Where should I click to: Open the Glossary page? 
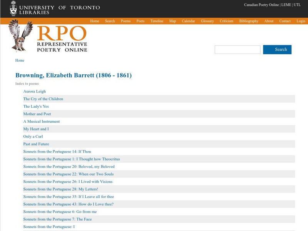pyautogui.click(x=207, y=21)
